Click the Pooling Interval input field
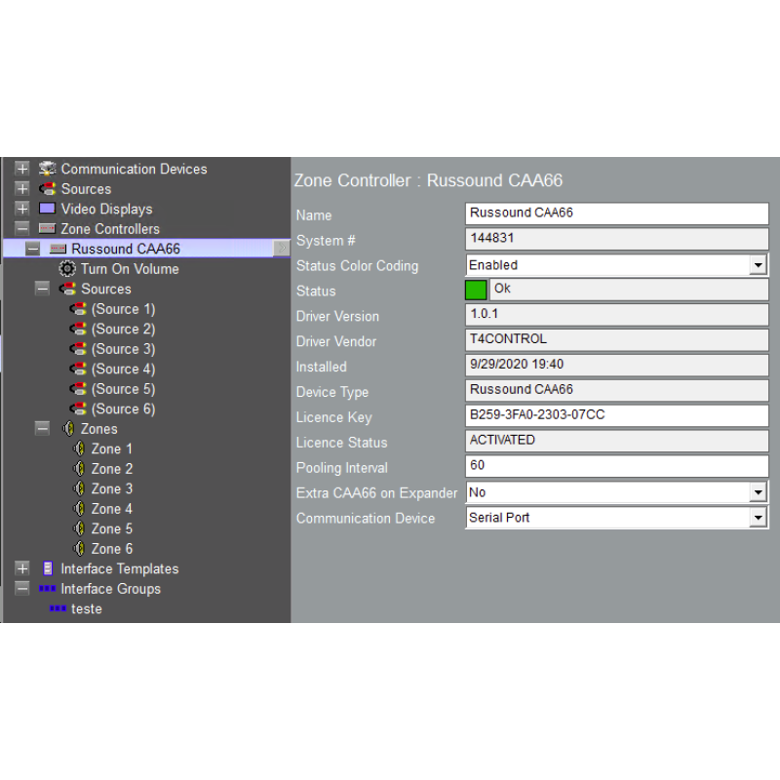The width and height of the screenshot is (780, 780). [617, 466]
